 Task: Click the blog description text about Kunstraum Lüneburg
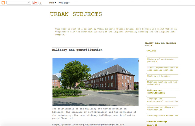click(116, 32)
